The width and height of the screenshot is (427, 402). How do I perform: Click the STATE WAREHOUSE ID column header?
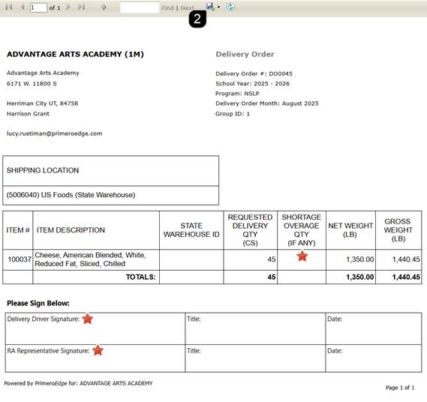point(191,230)
